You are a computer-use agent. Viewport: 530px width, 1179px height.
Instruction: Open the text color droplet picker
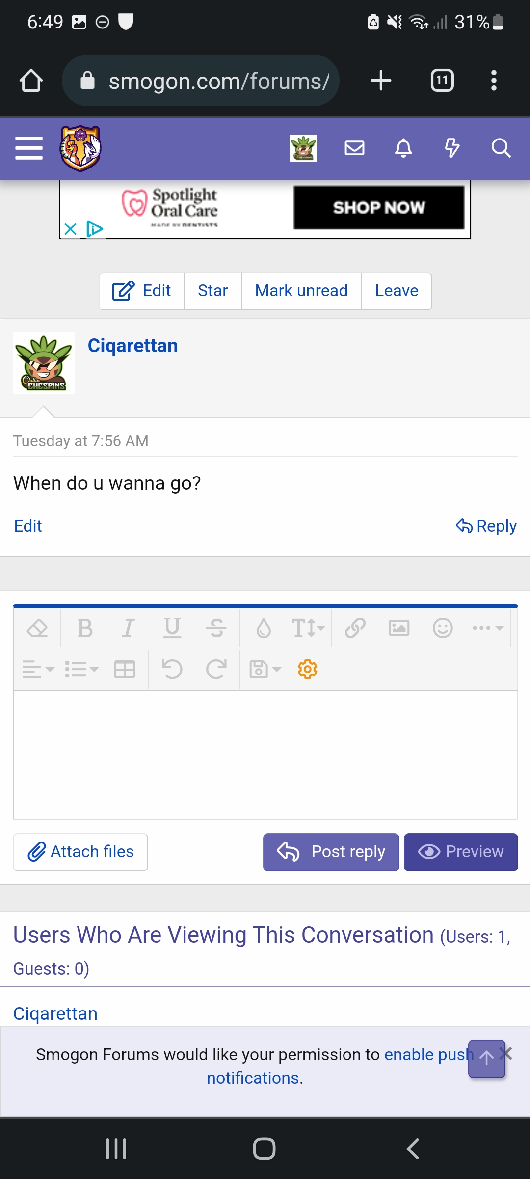point(264,628)
